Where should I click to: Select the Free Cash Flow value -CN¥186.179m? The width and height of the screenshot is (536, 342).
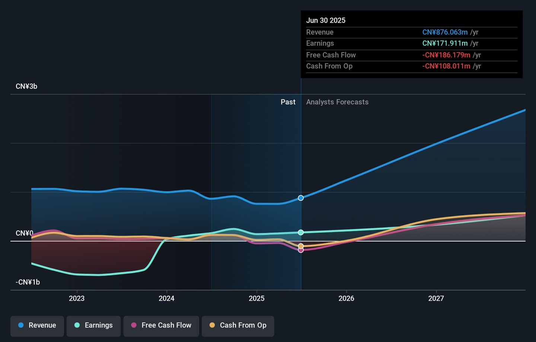coord(446,55)
